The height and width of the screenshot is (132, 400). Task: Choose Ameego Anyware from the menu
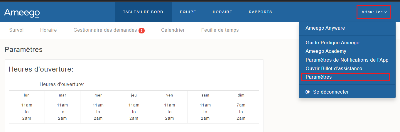(x=325, y=28)
